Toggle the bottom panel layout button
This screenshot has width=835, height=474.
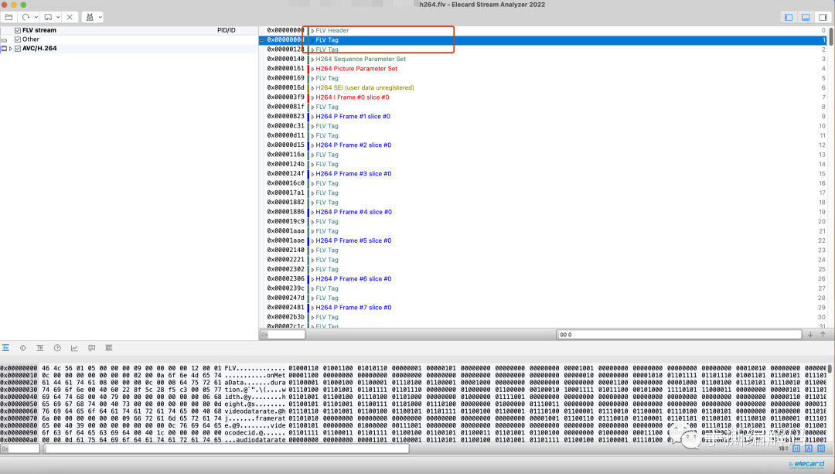pyautogui.click(x=805, y=17)
